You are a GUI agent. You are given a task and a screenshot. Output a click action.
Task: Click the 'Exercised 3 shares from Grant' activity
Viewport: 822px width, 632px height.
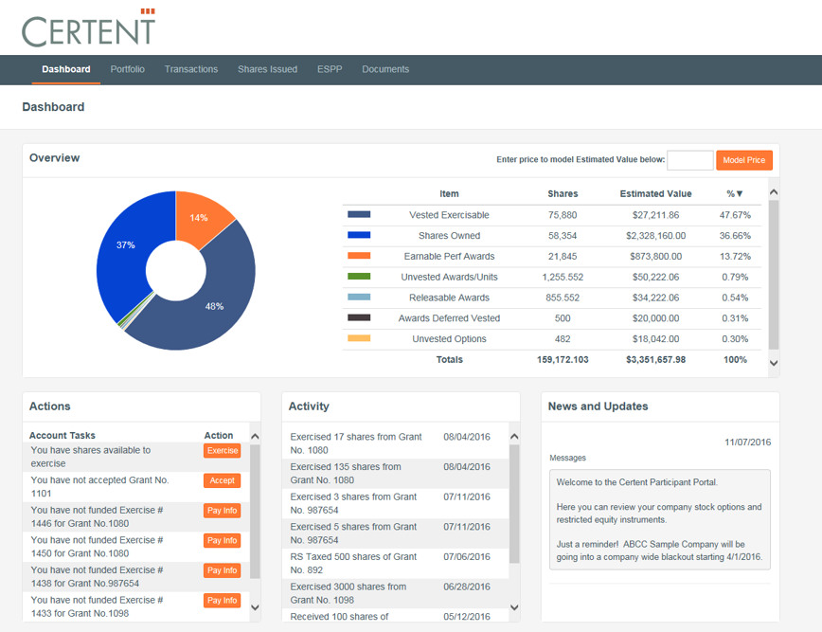coord(353,503)
